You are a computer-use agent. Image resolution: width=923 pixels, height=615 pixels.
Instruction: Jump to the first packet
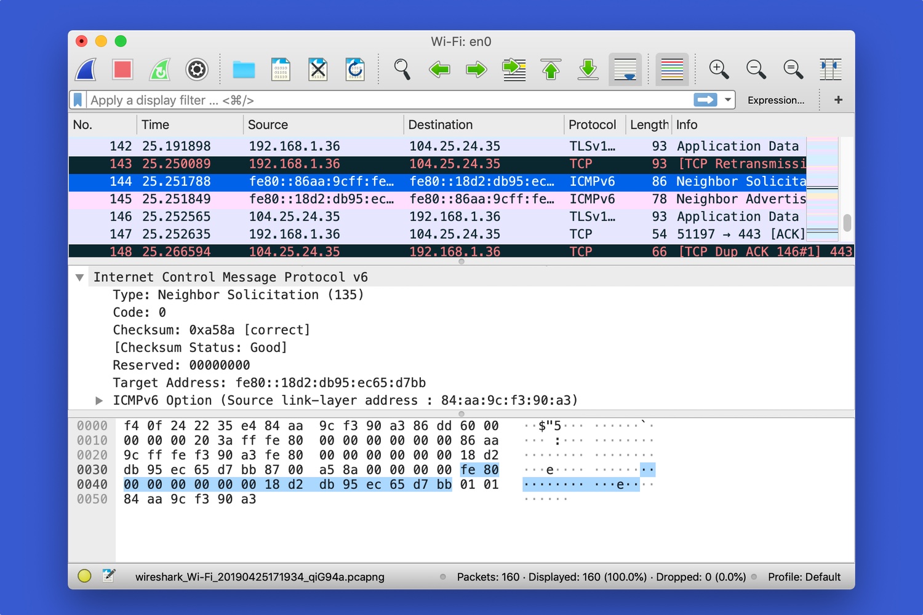pyautogui.click(x=551, y=69)
